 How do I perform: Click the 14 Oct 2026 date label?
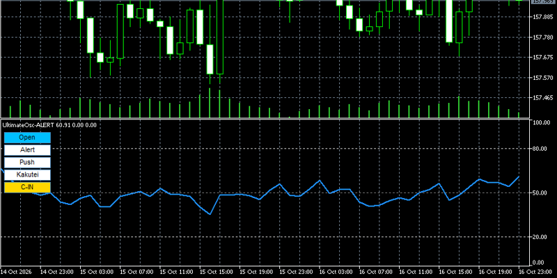point(16,272)
